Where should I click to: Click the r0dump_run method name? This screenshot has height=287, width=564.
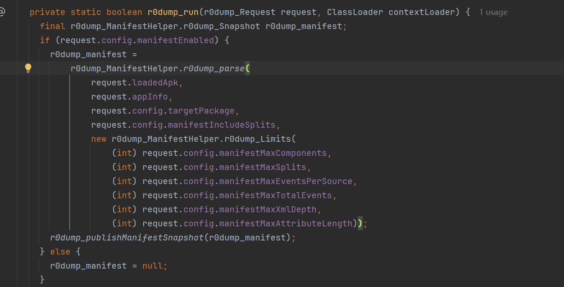pos(173,12)
